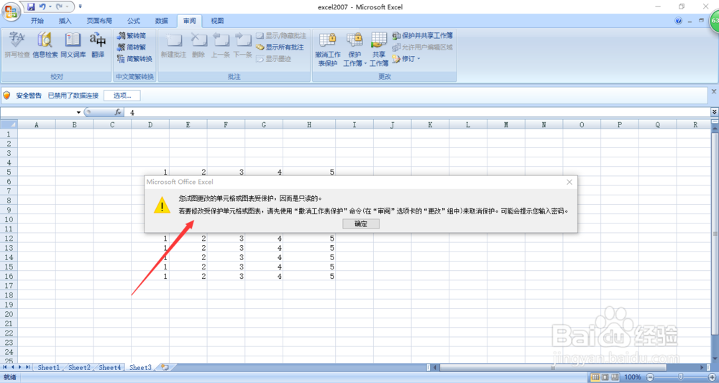The width and height of the screenshot is (719, 383).
Task: Run 拼写检查 spelling check
Action: pos(17,45)
